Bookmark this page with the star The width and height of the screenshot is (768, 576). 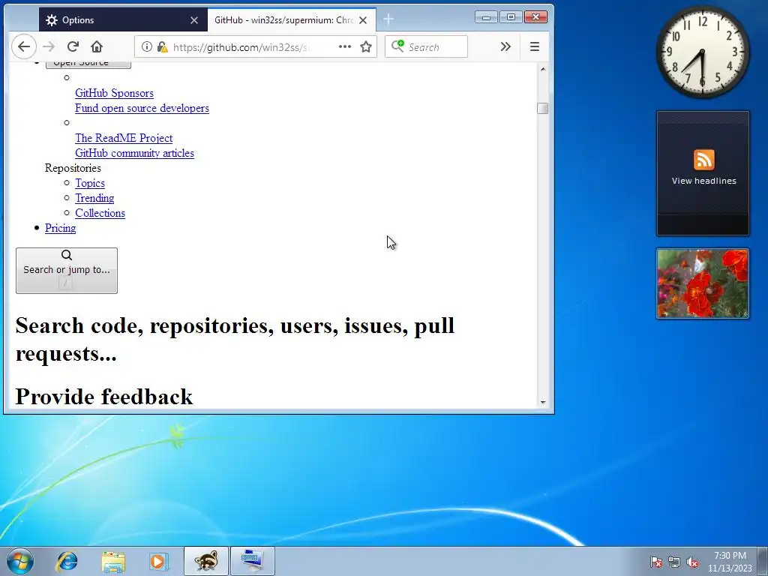[366, 46]
